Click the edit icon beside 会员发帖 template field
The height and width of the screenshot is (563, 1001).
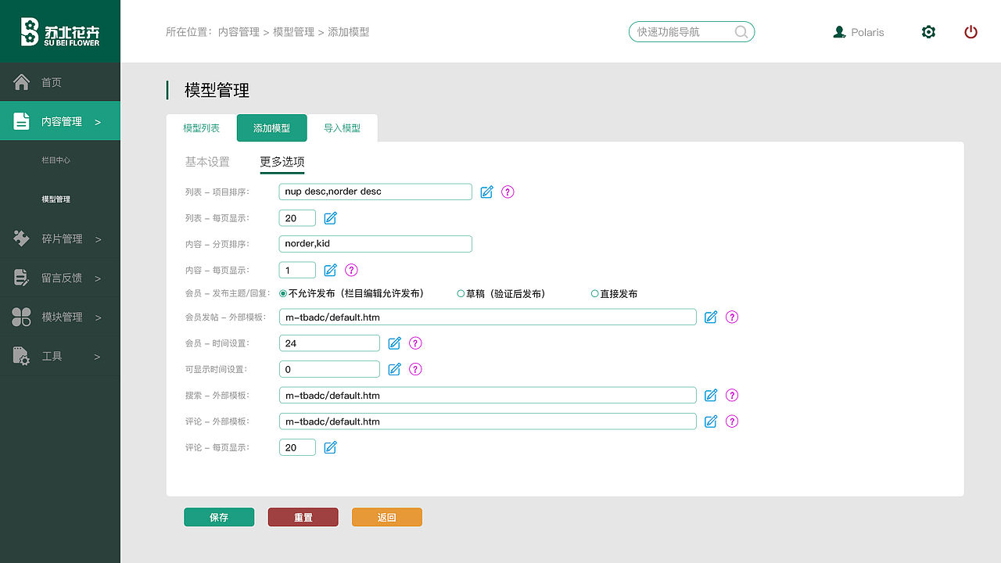coord(710,317)
